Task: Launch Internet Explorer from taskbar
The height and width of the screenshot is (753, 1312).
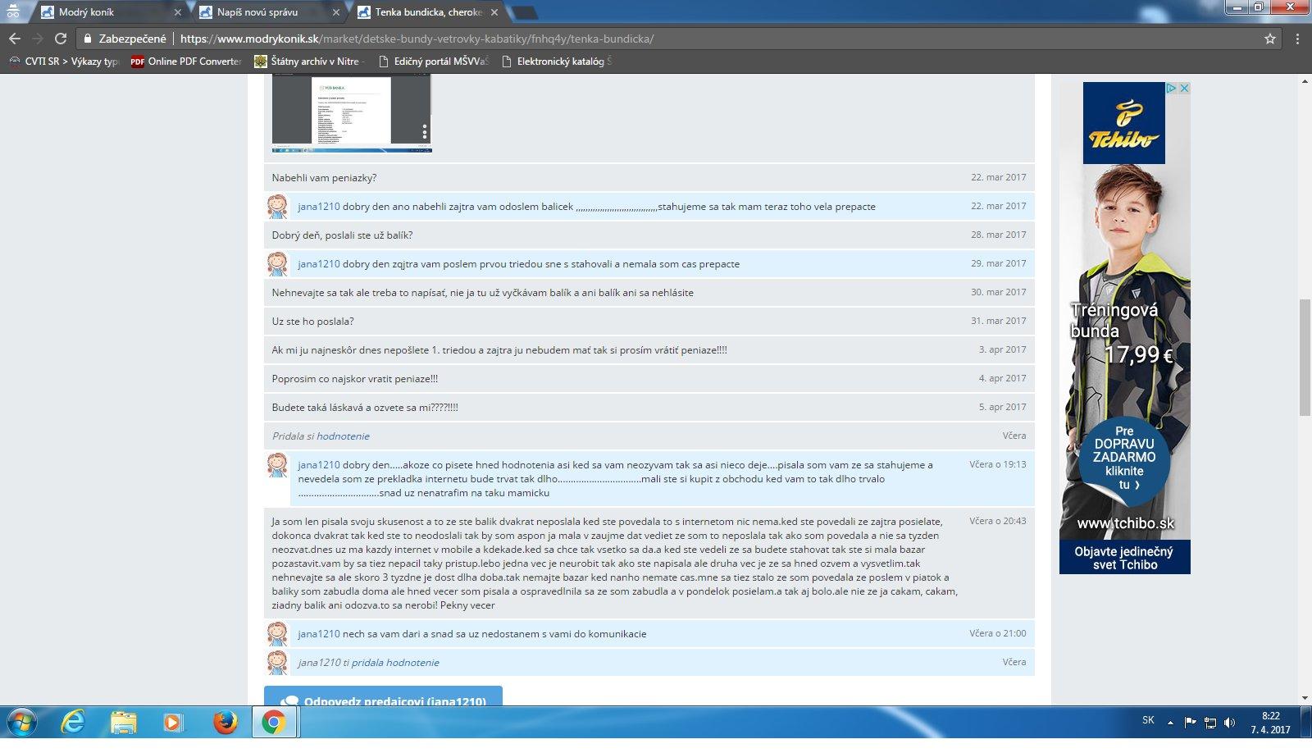Action: point(73,722)
